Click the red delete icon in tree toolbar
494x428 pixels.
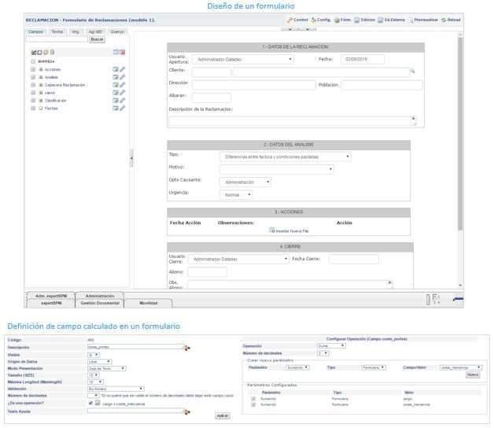click(x=122, y=52)
